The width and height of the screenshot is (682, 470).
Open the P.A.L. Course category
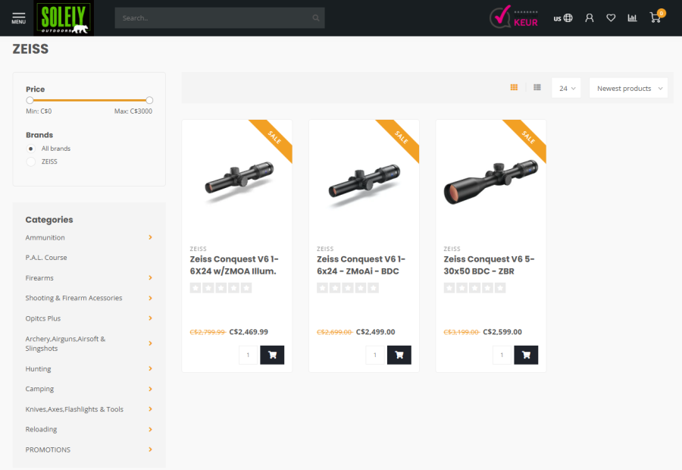pos(46,258)
